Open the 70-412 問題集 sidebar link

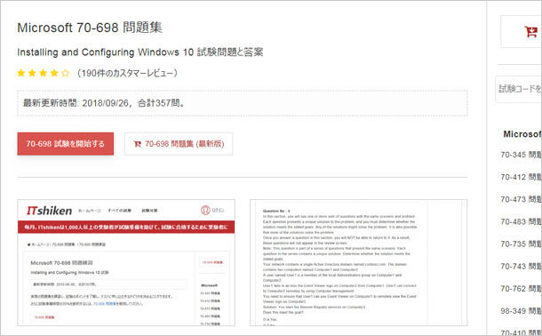point(521,177)
